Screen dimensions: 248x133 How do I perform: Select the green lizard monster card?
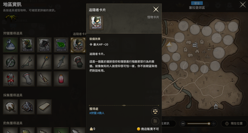[x=27, y=45]
